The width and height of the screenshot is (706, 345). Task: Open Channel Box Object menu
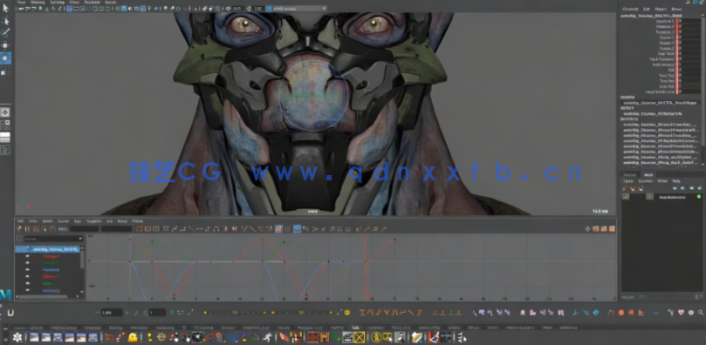[661, 9]
